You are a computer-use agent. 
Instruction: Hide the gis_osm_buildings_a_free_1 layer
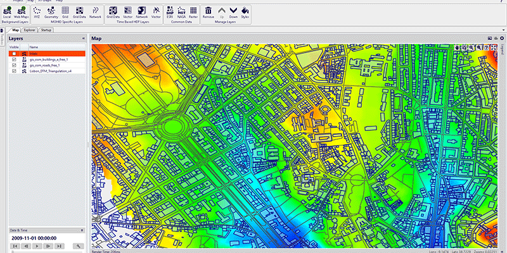click(14, 59)
